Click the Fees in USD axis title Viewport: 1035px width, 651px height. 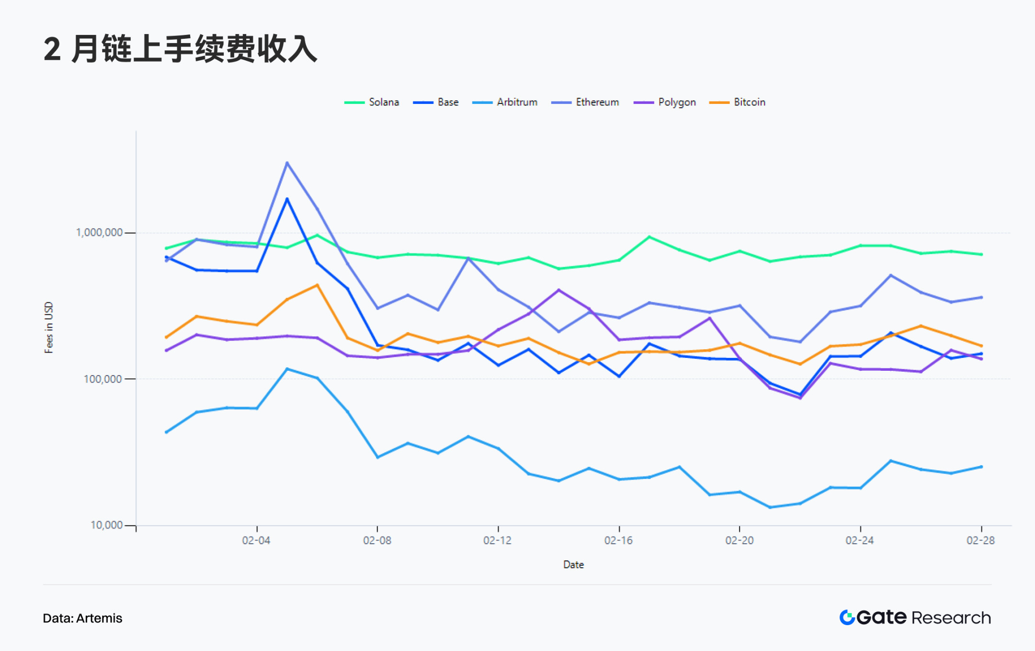tap(48, 328)
